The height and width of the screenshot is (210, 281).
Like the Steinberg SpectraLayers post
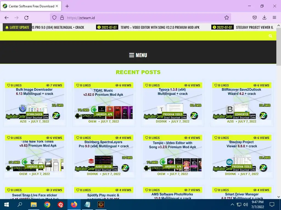coord(83,138)
